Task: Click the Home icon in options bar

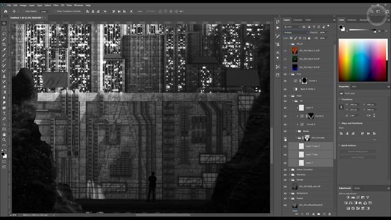Action: (x=5, y=11)
